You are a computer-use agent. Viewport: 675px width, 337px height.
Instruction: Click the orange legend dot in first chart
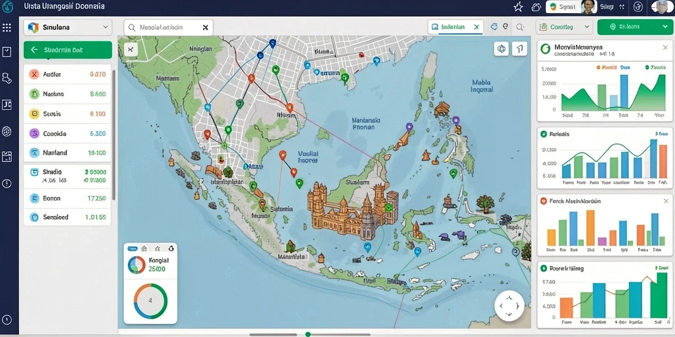coord(598,68)
